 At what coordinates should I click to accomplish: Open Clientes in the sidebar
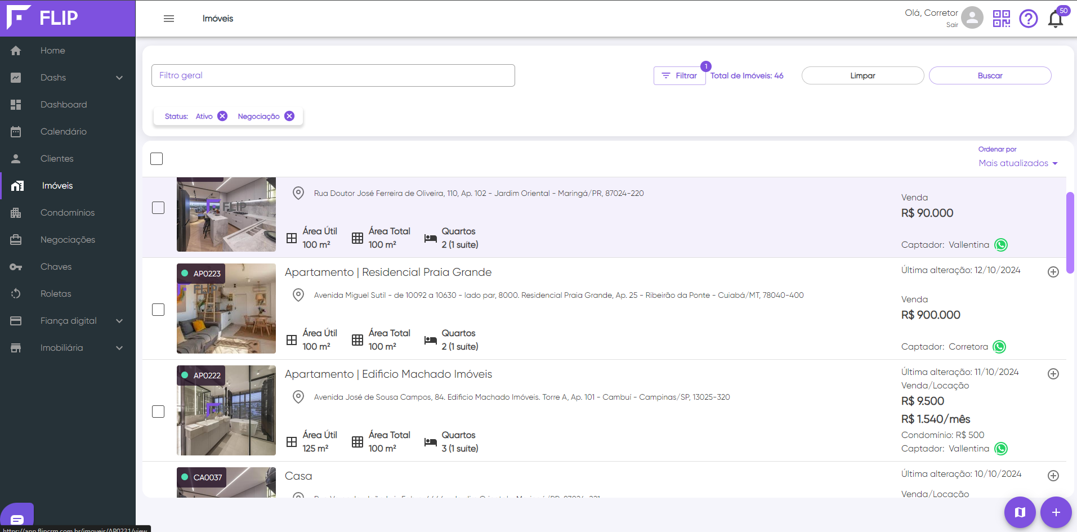[x=68, y=159]
